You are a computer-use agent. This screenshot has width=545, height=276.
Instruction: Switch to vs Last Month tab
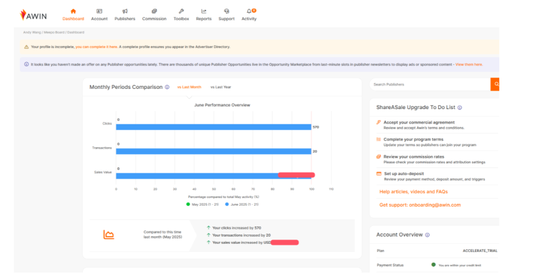[x=189, y=87]
